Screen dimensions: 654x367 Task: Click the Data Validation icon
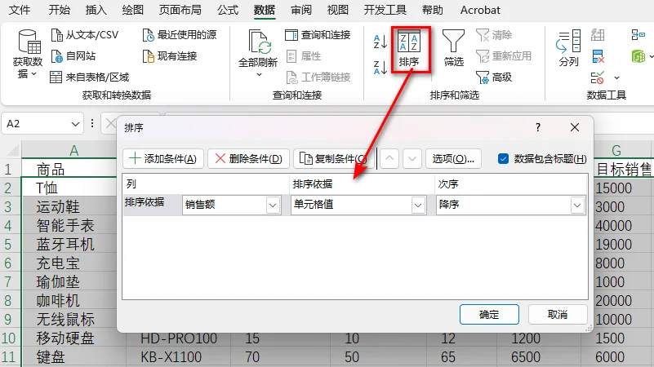(x=598, y=77)
